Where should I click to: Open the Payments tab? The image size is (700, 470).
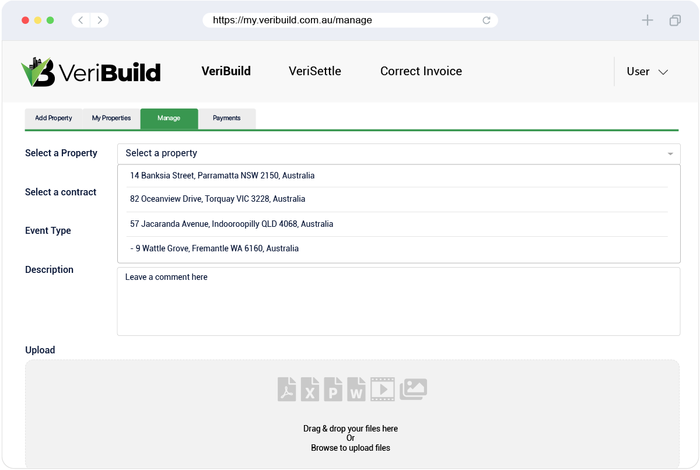[x=226, y=118]
